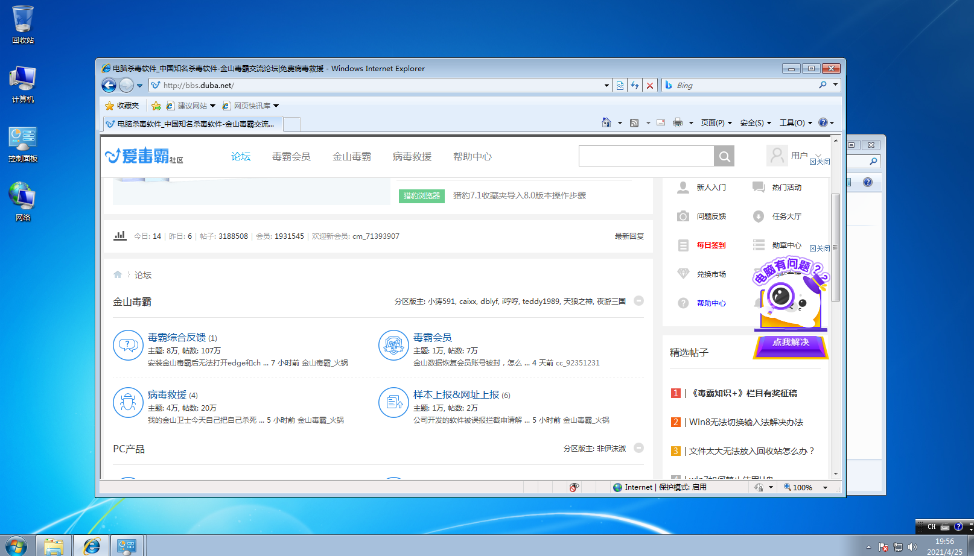Image resolution: width=974 pixels, height=556 pixels.
Task: Click the popup blocker icon in status bar
Action: pyautogui.click(x=574, y=487)
